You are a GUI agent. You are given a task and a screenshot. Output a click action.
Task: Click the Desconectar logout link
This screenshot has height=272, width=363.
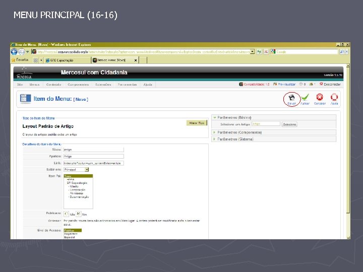[x=330, y=85]
